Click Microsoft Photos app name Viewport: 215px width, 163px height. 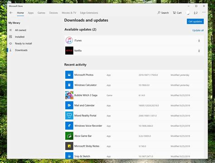(x=84, y=75)
